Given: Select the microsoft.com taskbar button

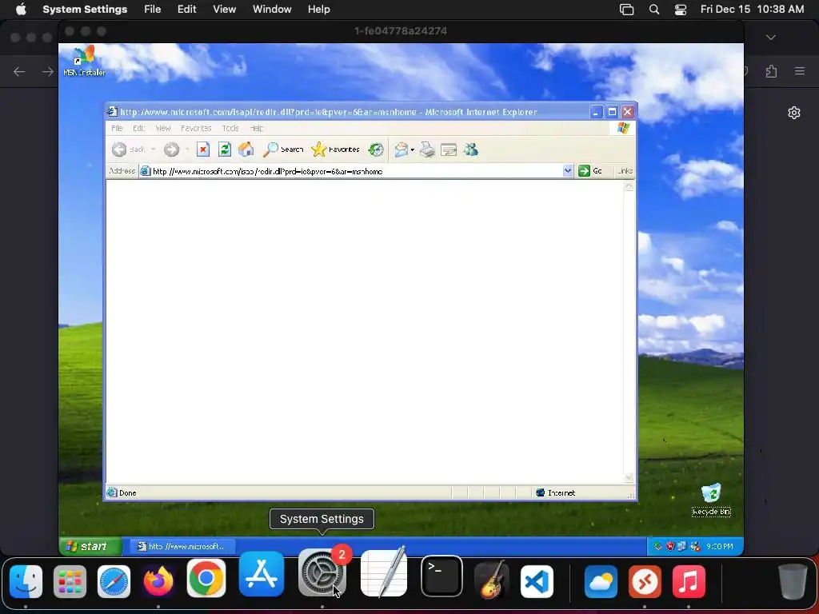Looking at the screenshot, I should point(182,546).
